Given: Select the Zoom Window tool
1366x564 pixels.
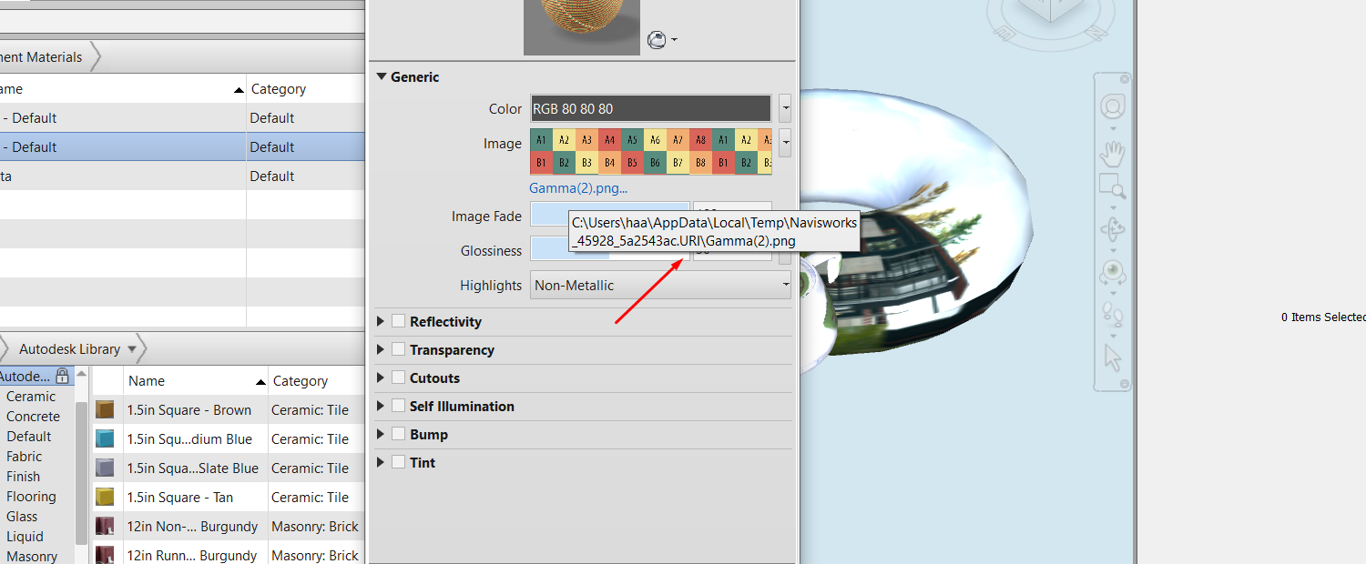Looking at the screenshot, I should point(1113,186).
